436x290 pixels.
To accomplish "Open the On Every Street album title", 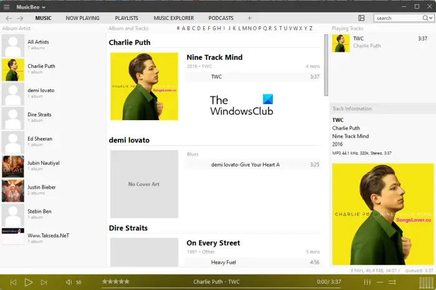I will pos(213,243).
